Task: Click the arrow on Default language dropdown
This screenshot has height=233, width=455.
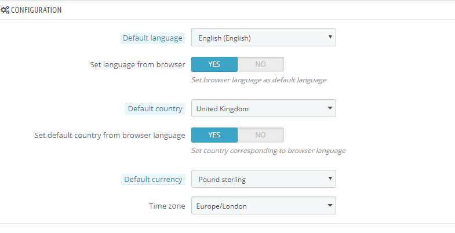Action: pyautogui.click(x=330, y=37)
